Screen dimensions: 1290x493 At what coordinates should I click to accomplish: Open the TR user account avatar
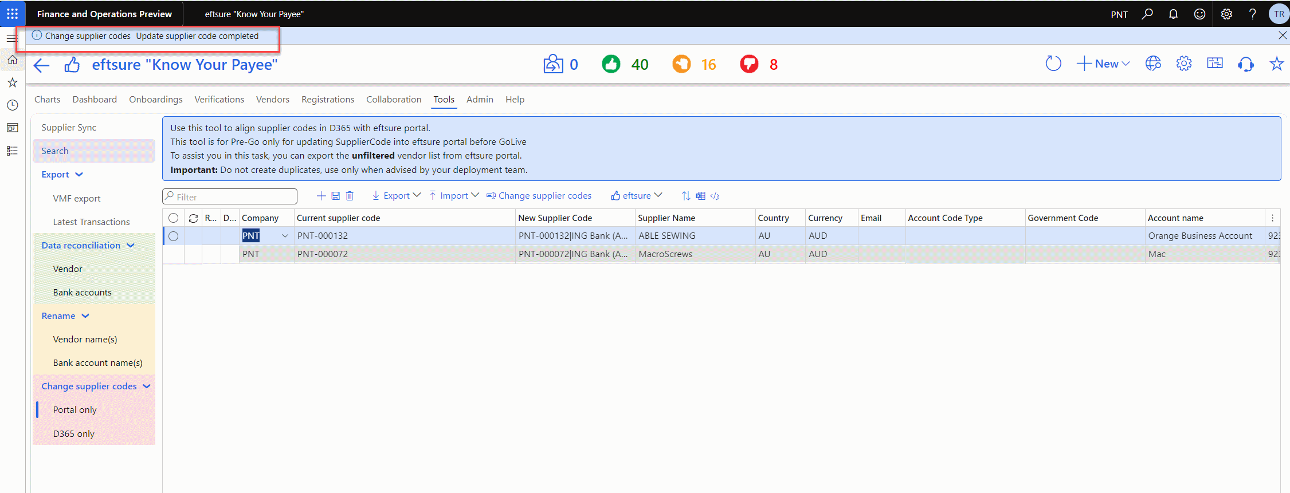point(1279,14)
